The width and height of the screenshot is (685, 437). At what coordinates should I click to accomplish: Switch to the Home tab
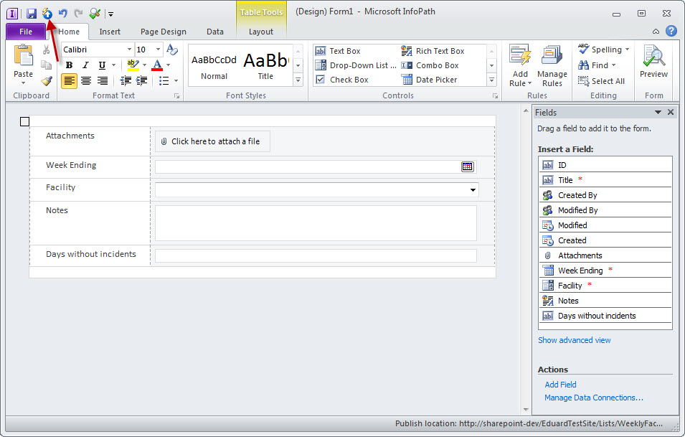(69, 32)
